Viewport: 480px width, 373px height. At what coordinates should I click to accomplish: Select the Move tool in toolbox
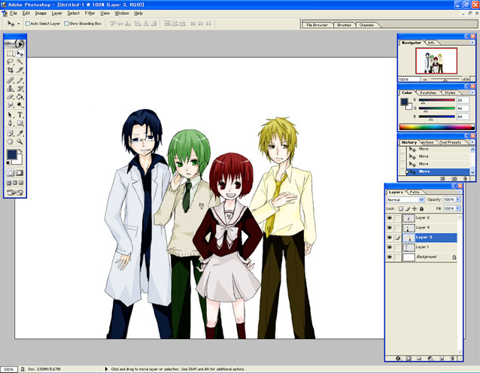coord(20,54)
